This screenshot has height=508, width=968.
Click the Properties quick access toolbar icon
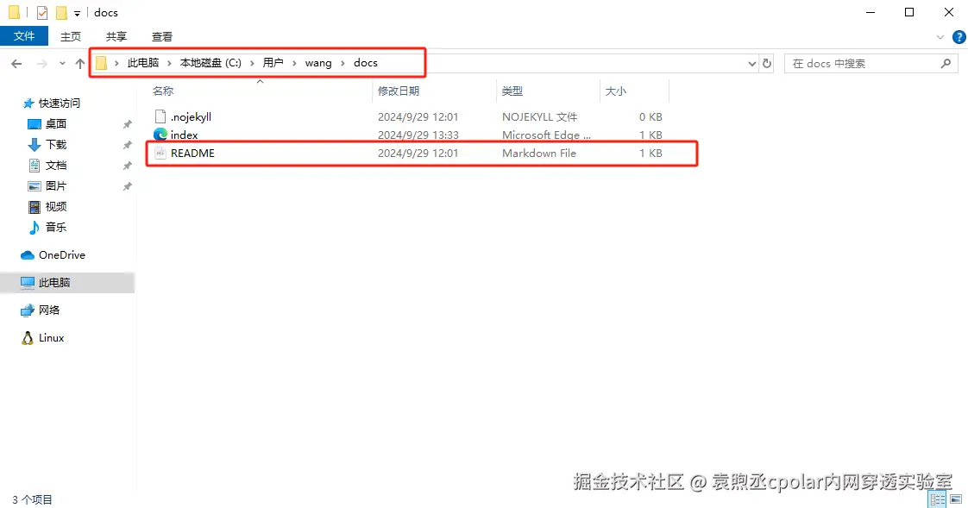click(x=42, y=12)
